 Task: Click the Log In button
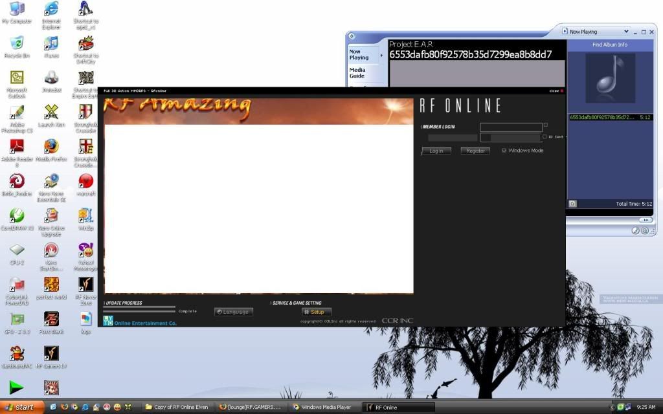click(x=436, y=151)
